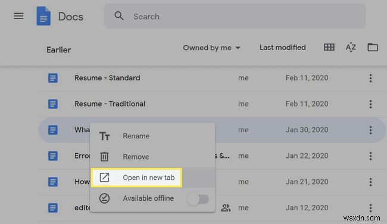This screenshot has height=224, width=387.
Task: Choose Remove from the context menu
Action: pyautogui.click(x=152, y=157)
